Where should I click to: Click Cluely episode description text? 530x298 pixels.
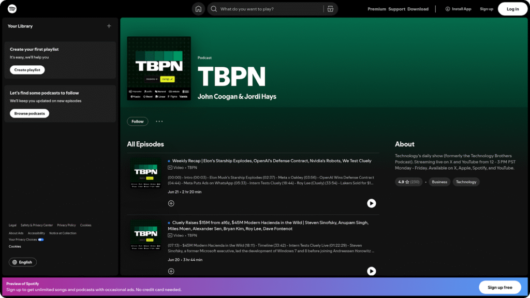click(x=271, y=248)
